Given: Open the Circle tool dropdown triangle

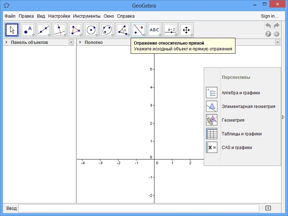Looking at the screenshot, I should pyautogui.click(x=96, y=35).
